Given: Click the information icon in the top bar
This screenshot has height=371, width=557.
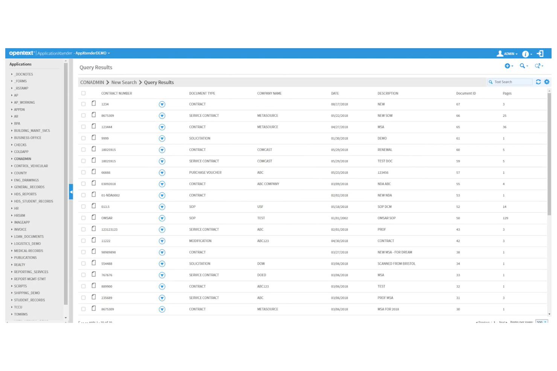Looking at the screenshot, I should pos(525,53).
